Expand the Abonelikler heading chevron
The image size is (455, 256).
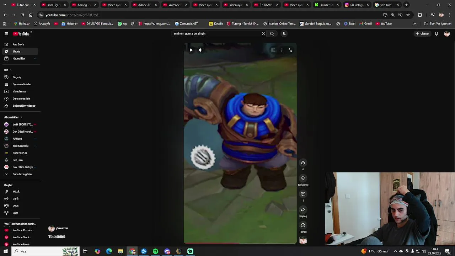(x=21, y=117)
